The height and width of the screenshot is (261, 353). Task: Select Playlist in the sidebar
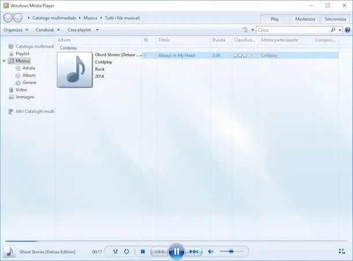19,54
